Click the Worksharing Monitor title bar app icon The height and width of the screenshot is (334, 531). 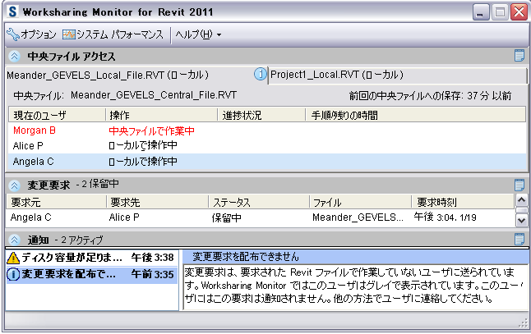coord(12,11)
